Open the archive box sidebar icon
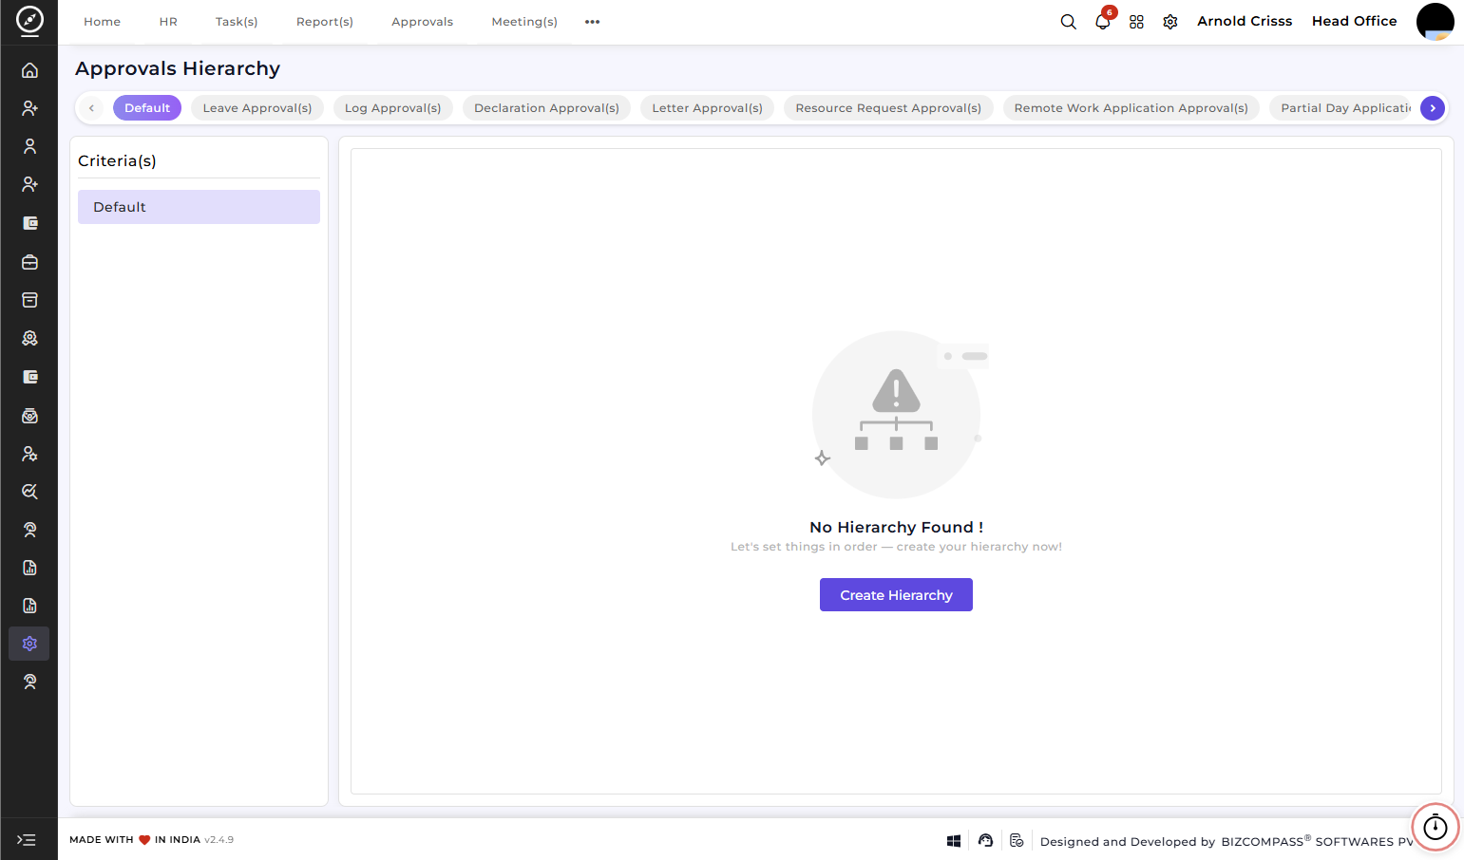This screenshot has width=1464, height=860. pyautogui.click(x=29, y=300)
